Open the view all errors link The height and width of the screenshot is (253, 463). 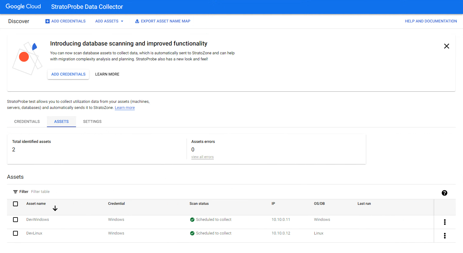coord(203,157)
